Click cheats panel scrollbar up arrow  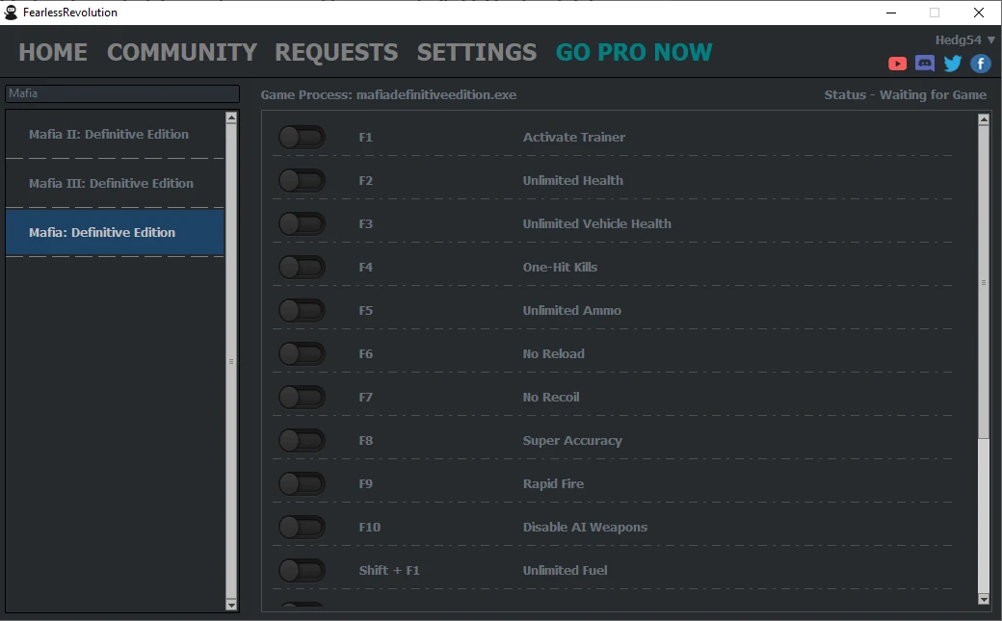(984, 119)
